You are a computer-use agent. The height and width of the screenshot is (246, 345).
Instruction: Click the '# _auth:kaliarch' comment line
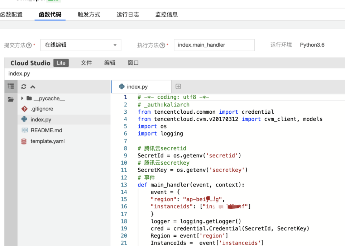163,105
